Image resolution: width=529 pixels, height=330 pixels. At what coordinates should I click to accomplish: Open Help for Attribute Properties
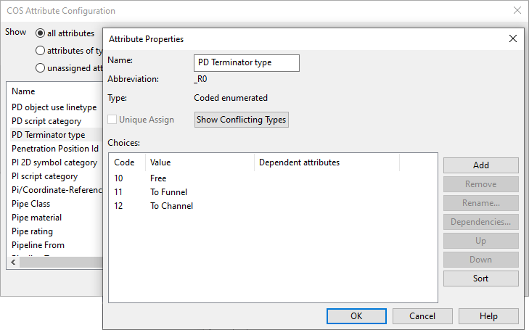(488, 316)
